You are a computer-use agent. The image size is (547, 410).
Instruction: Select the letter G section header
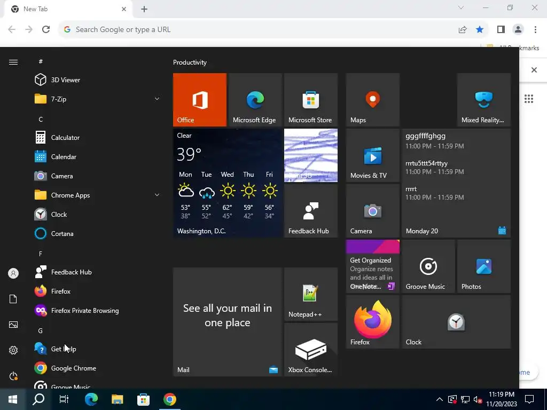tap(41, 330)
